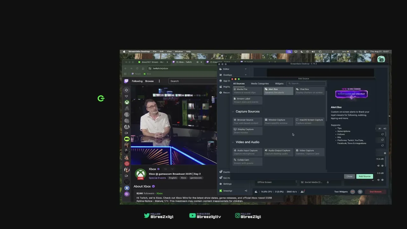Click the Twitch search box

pos(193,81)
